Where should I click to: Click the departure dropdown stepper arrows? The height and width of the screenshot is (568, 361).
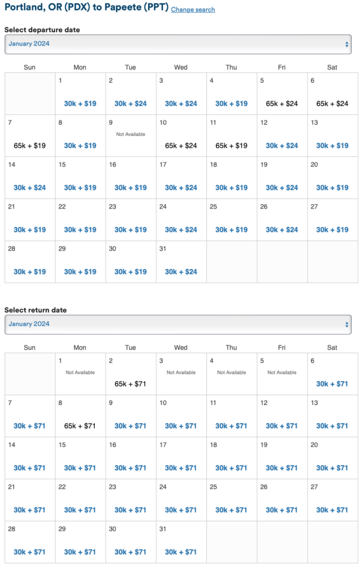[347, 44]
